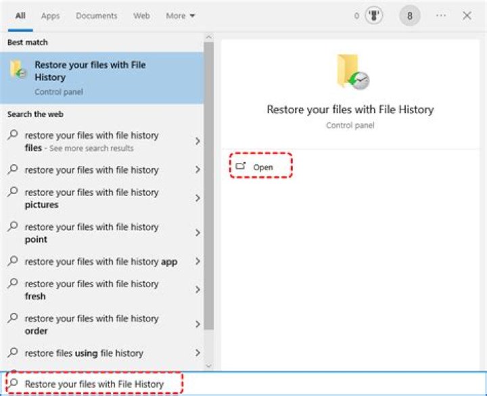Expand arrow for 'file history fresh' suggestion
This screenshot has height=396, width=487.
pyautogui.click(x=198, y=290)
